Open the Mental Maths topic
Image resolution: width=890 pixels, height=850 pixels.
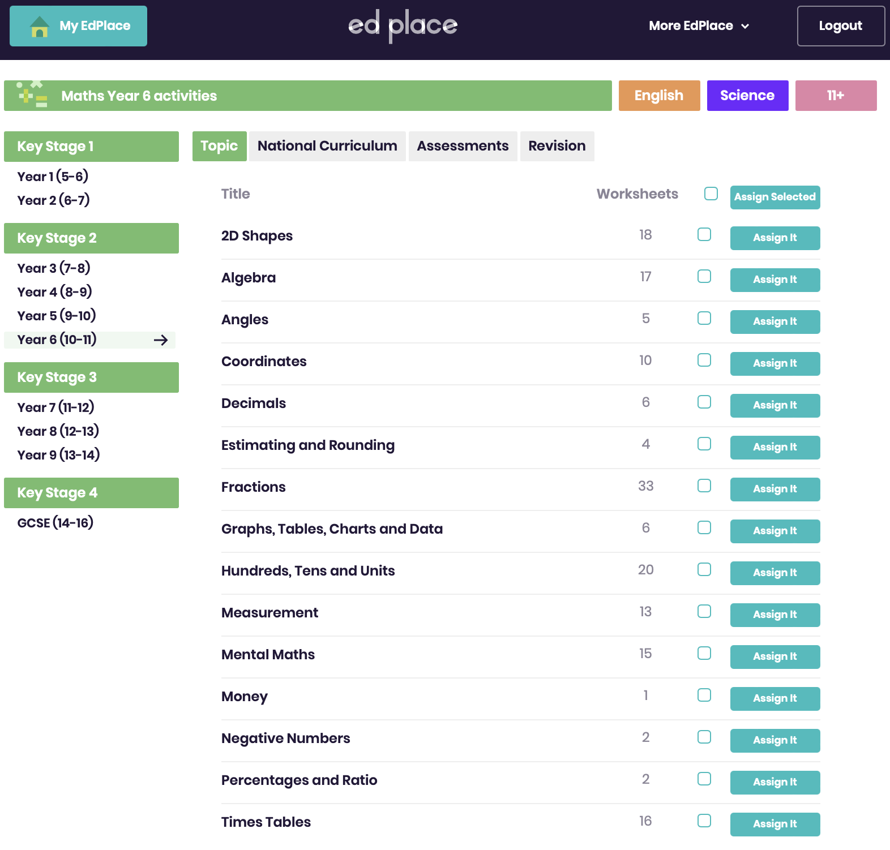pos(268,655)
